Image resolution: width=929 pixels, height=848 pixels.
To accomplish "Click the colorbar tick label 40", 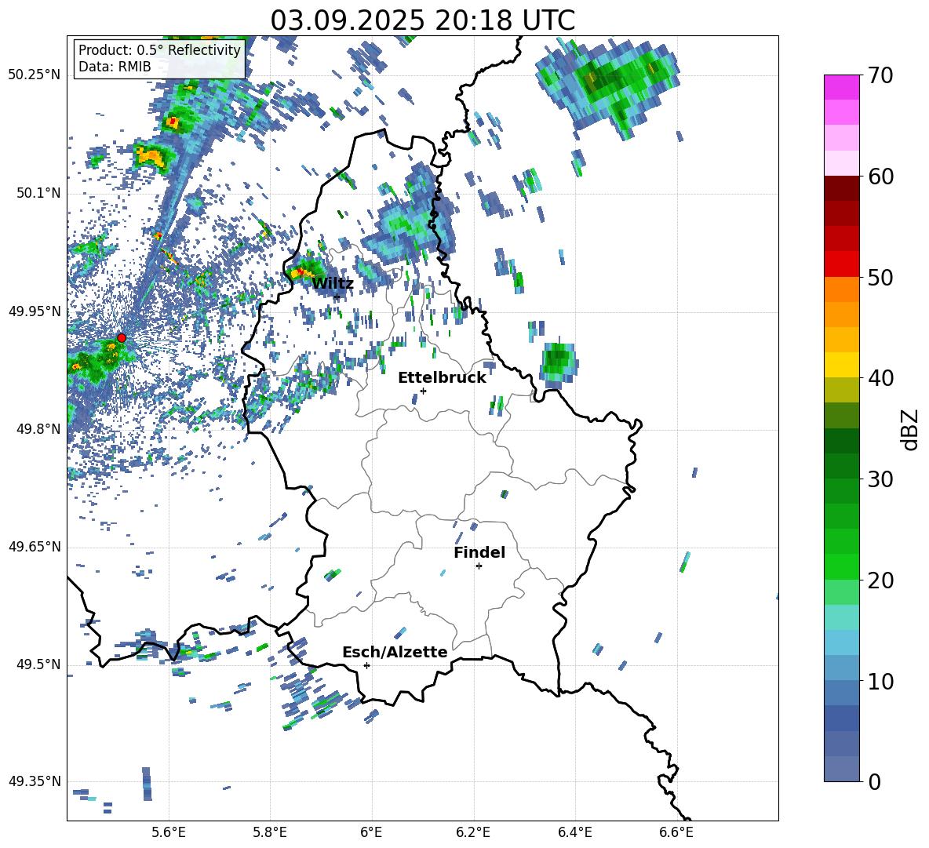I will 881,378.
